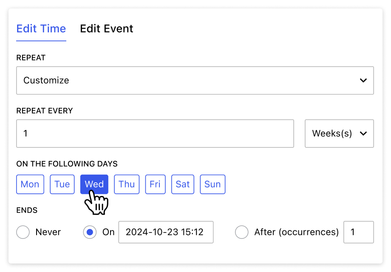Choose the After (occurrences) radio button
This screenshot has width=391, height=272.
pyautogui.click(x=241, y=232)
